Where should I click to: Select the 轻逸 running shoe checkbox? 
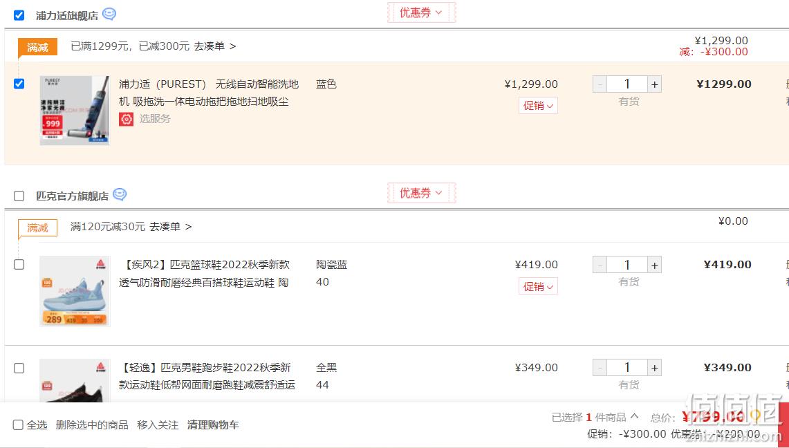tap(19, 368)
